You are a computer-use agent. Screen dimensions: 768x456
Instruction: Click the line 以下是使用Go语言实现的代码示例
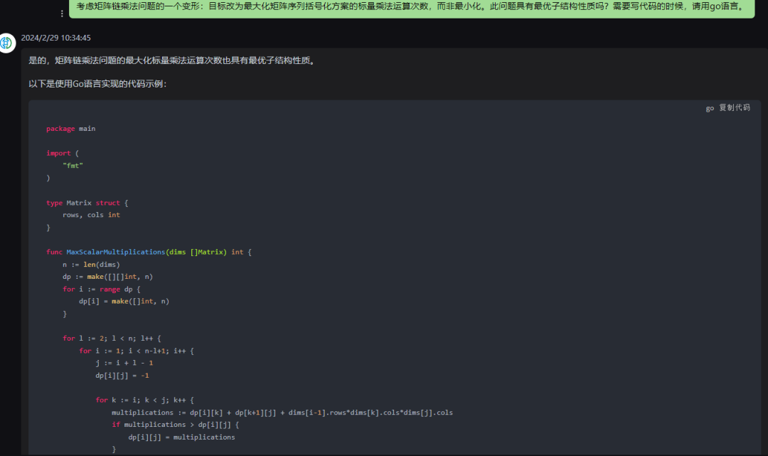point(97,84)
